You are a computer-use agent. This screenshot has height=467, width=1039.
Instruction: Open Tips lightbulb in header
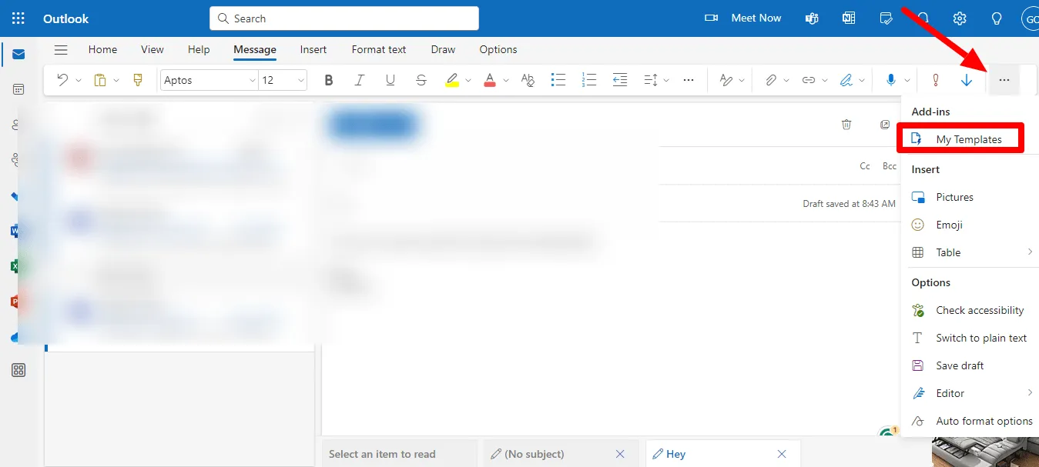click(x=997, y=18)
